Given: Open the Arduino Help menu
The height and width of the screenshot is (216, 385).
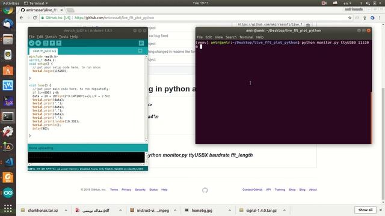Looking at the screenshot, I should pos(74,37).
